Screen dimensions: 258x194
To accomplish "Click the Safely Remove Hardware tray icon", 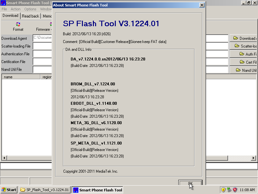I will point(229,190).
